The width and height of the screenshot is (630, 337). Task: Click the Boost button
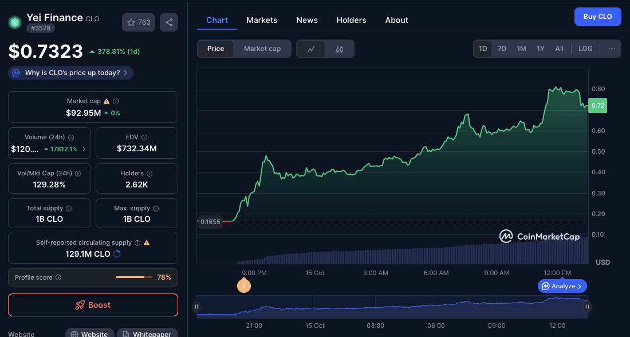[x=93, y=305]
